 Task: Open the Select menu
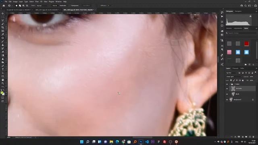pyautogui.click(x=31, y=2)
